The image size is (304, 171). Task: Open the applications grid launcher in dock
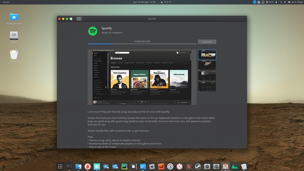(x=60, y=166)
